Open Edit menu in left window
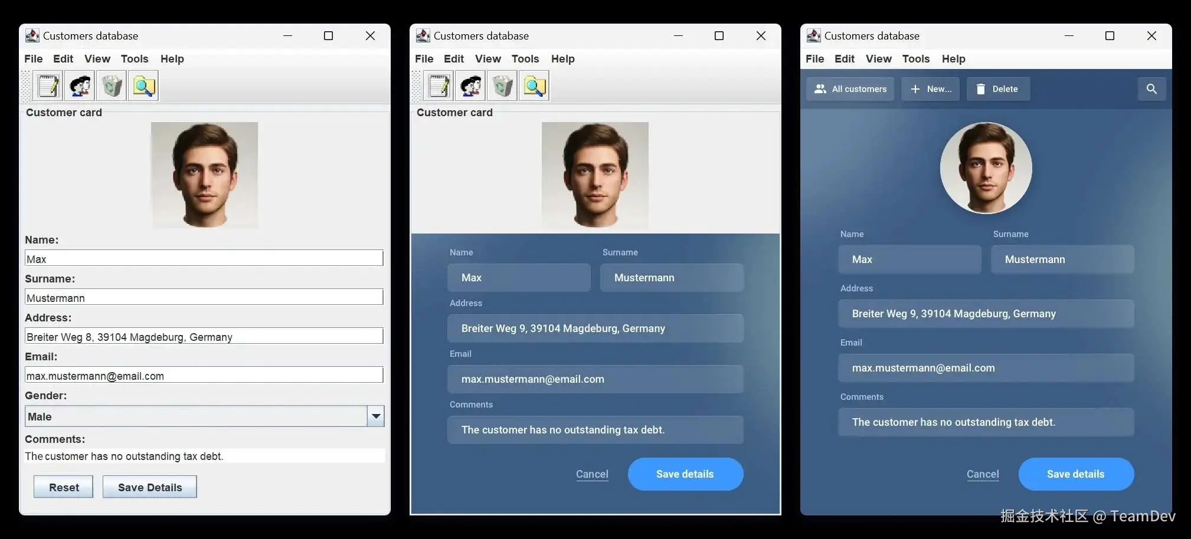Image resolution: width=1191 pixels, height=539 pixels. (x=63, y=59)
